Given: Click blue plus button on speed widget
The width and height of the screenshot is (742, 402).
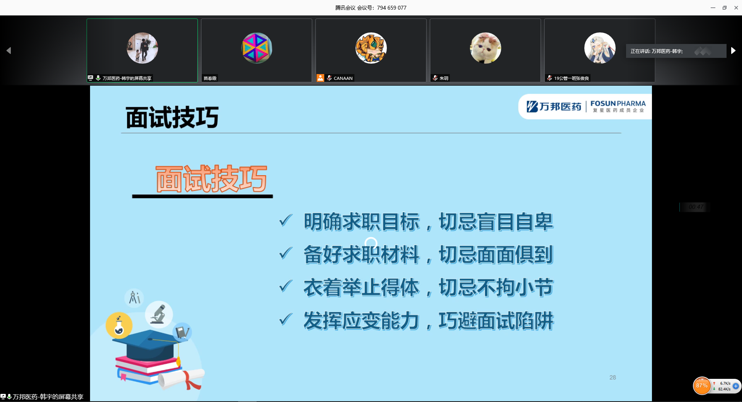Looking at the screenshot, I should point(735,386).
